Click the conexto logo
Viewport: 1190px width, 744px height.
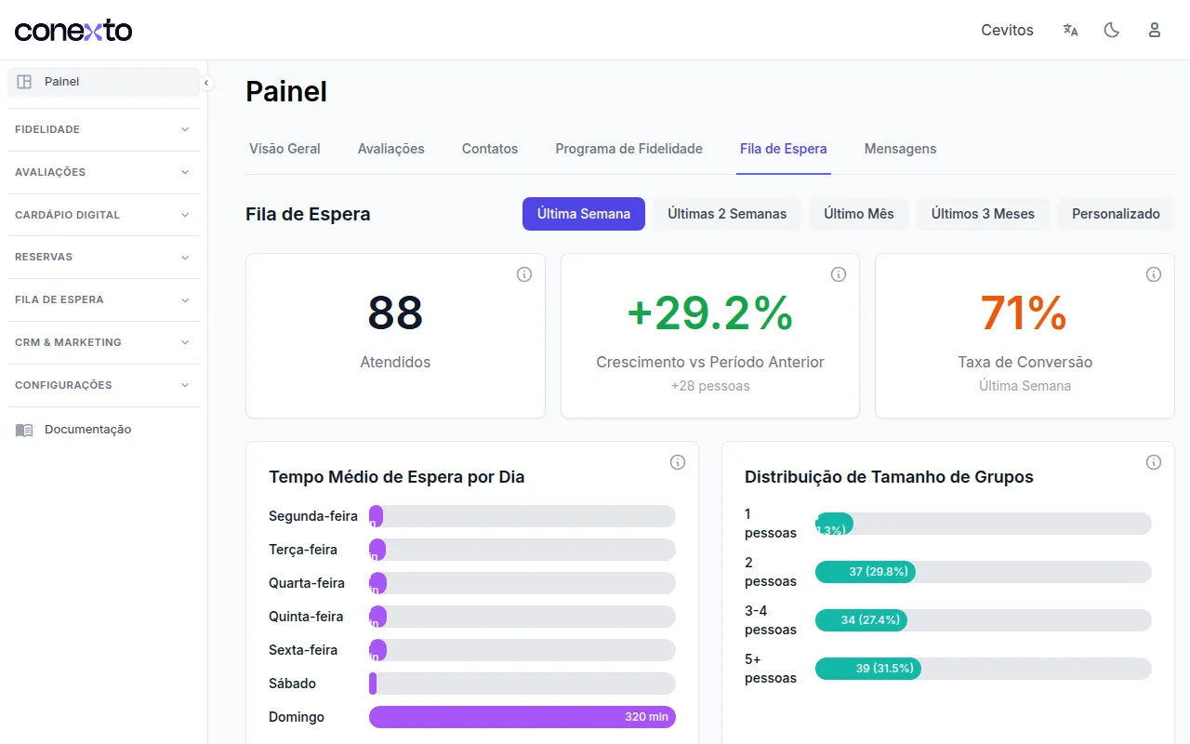73,30
